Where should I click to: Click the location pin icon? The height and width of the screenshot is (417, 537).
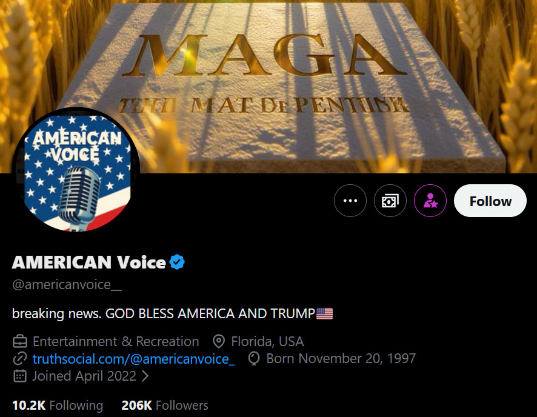click(219, 341)
